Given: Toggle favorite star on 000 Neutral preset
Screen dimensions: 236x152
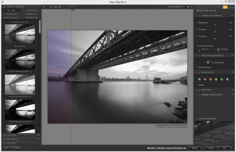Looking at the screenshot, I should click(15, 46).
